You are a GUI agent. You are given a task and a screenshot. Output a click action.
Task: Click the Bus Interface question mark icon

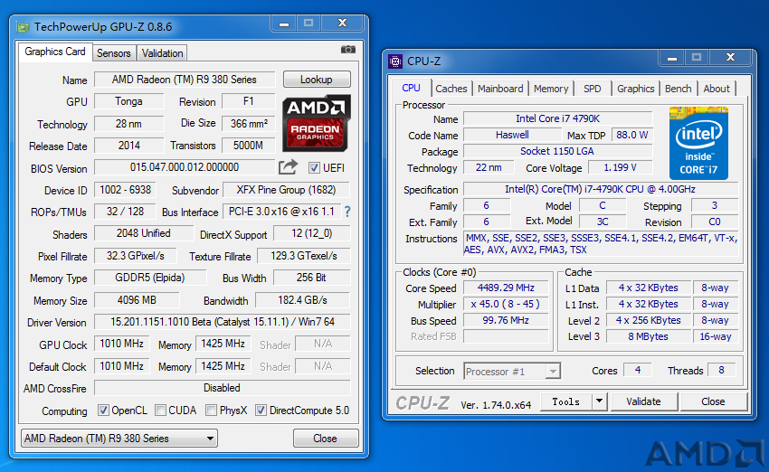point(347,212)
